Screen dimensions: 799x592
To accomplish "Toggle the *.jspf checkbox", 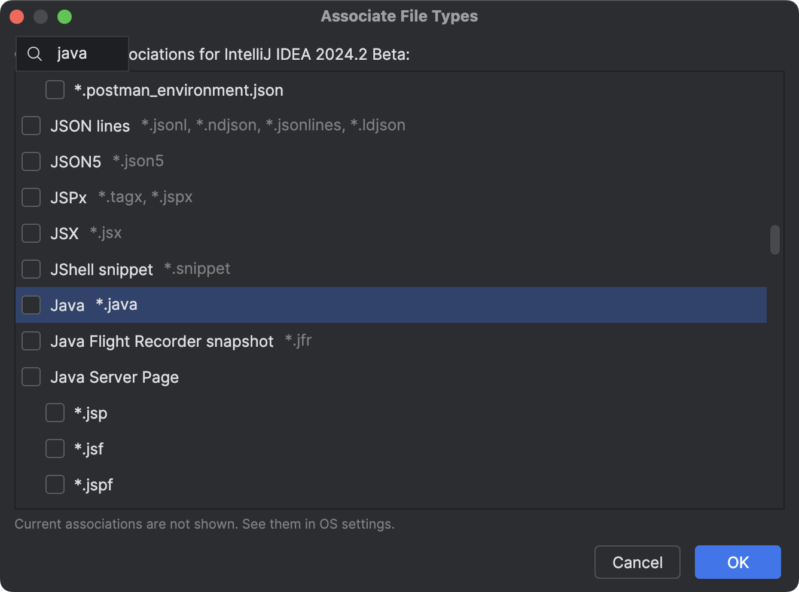I will click(54, 484).
